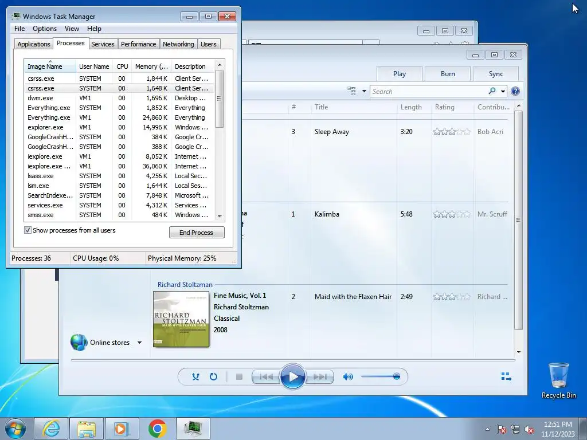Image resolution: width=587 pixels, height=440 pixels.
Task: Launch Google Chrome from the taskbar
Action: (x=157, y=429)
